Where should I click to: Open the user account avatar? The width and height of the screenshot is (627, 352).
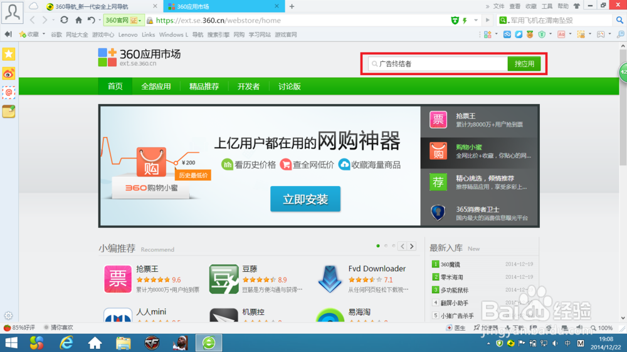tap(12, 12)
